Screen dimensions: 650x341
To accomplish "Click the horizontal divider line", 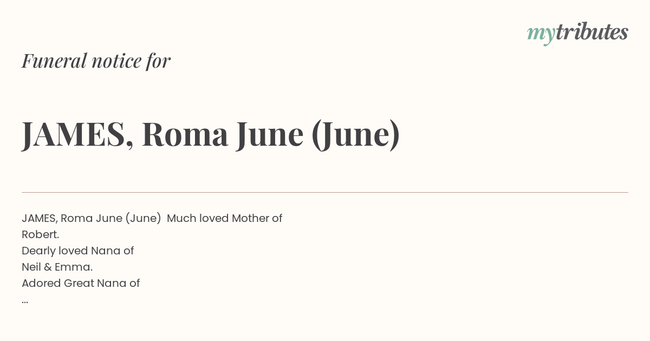I will tap(325, 192).
